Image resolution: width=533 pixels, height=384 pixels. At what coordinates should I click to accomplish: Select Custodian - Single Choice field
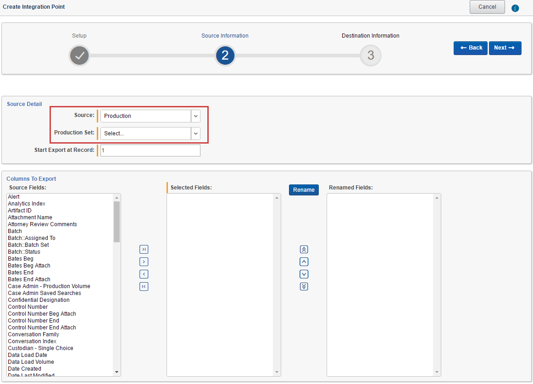(41, 348)
